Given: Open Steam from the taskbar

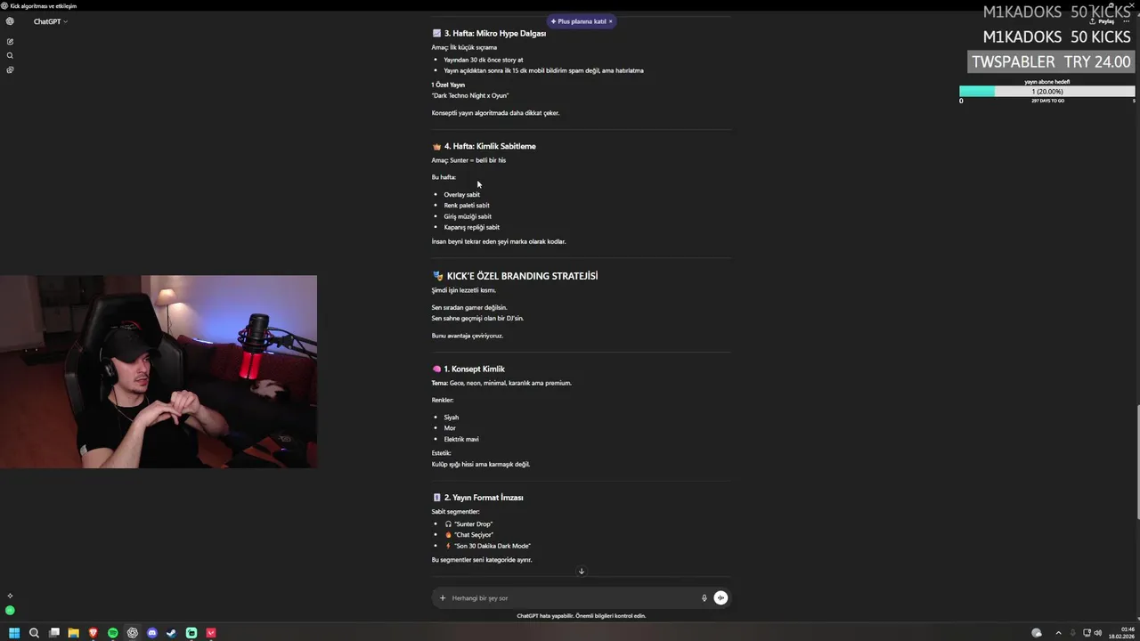Looking at the screenshot, I should [172, 633].
